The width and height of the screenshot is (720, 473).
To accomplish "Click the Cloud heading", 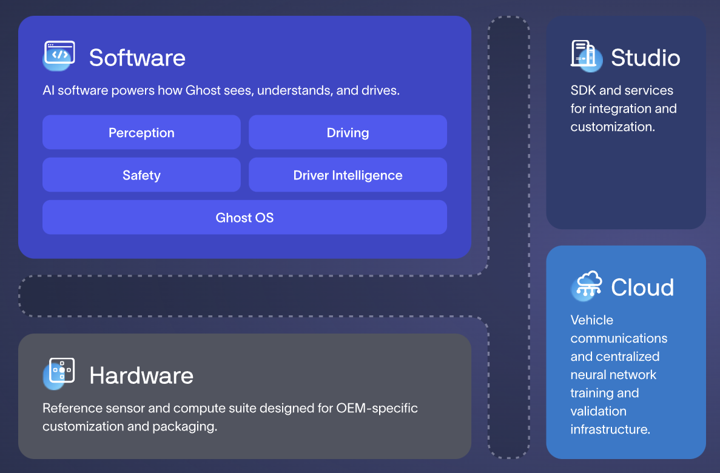I will [x=642, y=287].
